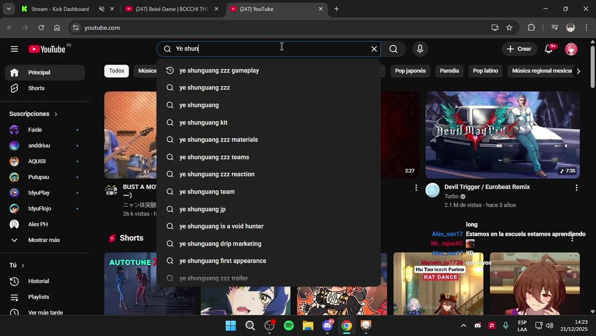This screenshot has height=336, width=596.
Task: Open the Windows Start menu
Action: coord(231,326)
